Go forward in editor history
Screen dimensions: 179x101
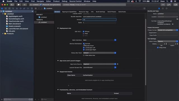[x=42, y=8]
